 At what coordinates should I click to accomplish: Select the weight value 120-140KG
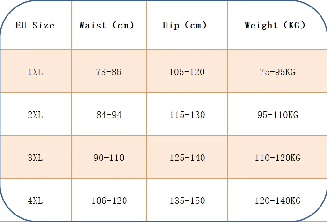pyautogui.click(x=278, y=201)
